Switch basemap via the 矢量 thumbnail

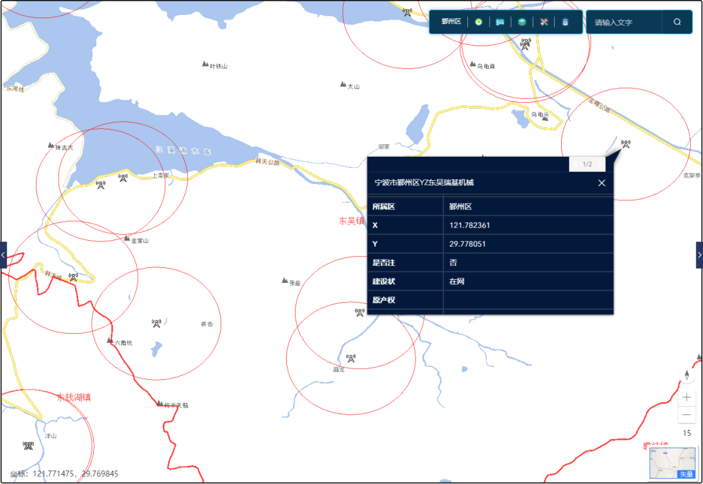[x=672, y=463]
